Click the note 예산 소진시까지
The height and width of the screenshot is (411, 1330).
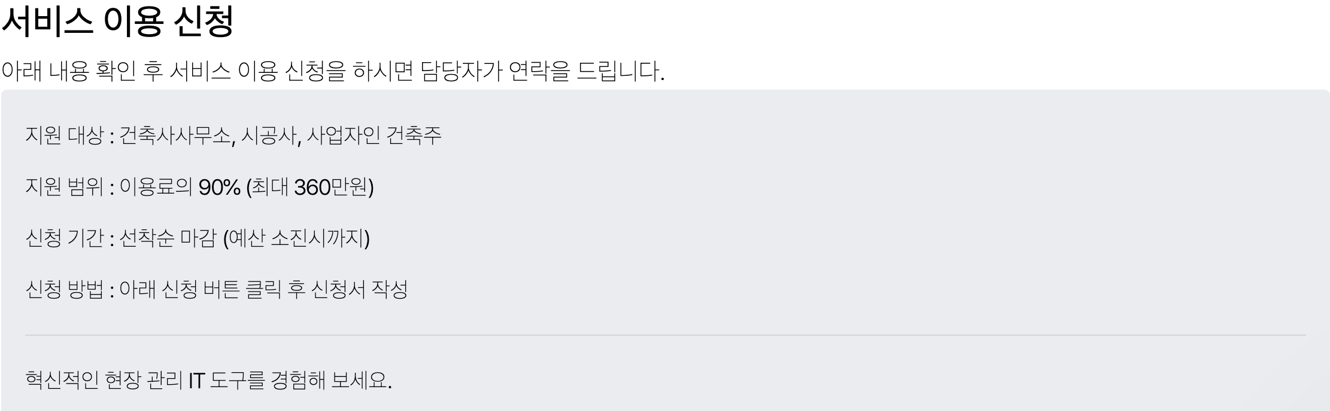click(296, 238)
